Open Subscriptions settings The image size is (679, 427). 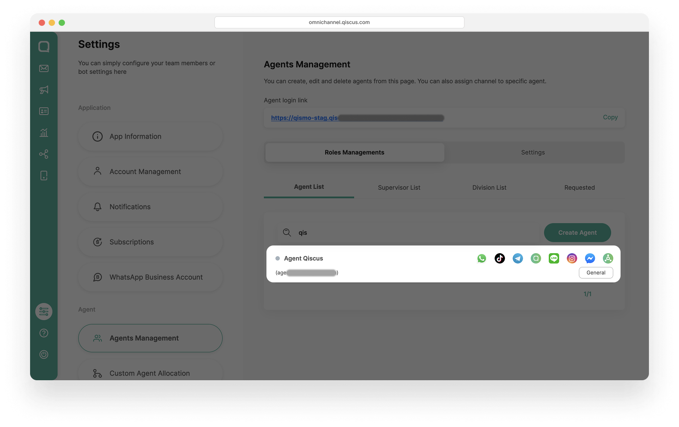pyautogui.click(x=150, y=242)
